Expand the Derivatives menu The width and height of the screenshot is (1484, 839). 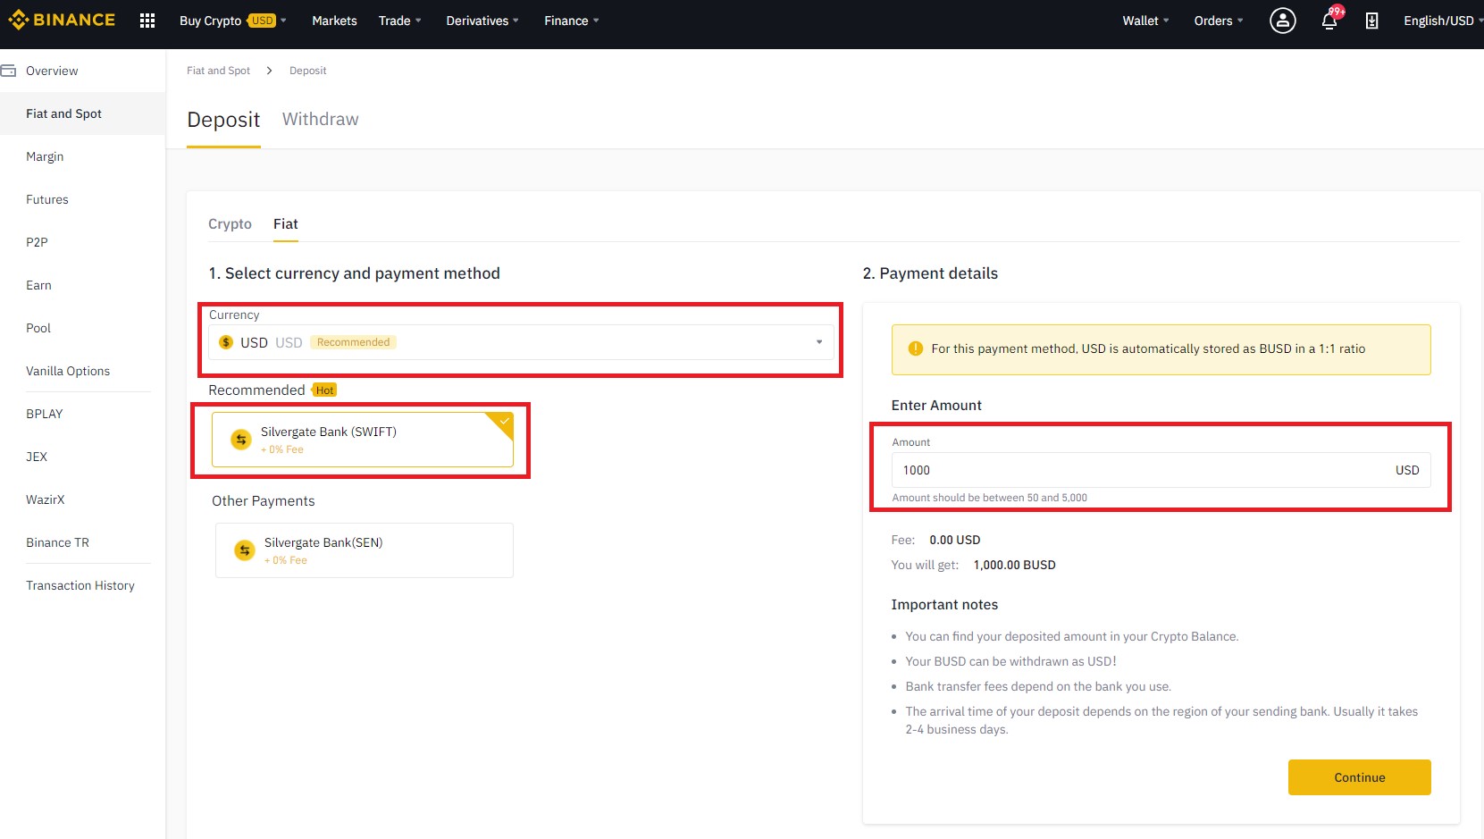point(482,21)
